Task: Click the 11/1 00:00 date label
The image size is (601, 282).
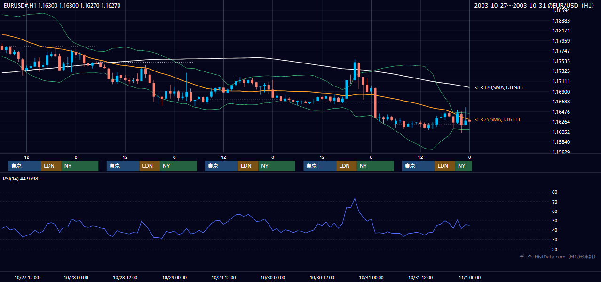Action: [470, 277]
